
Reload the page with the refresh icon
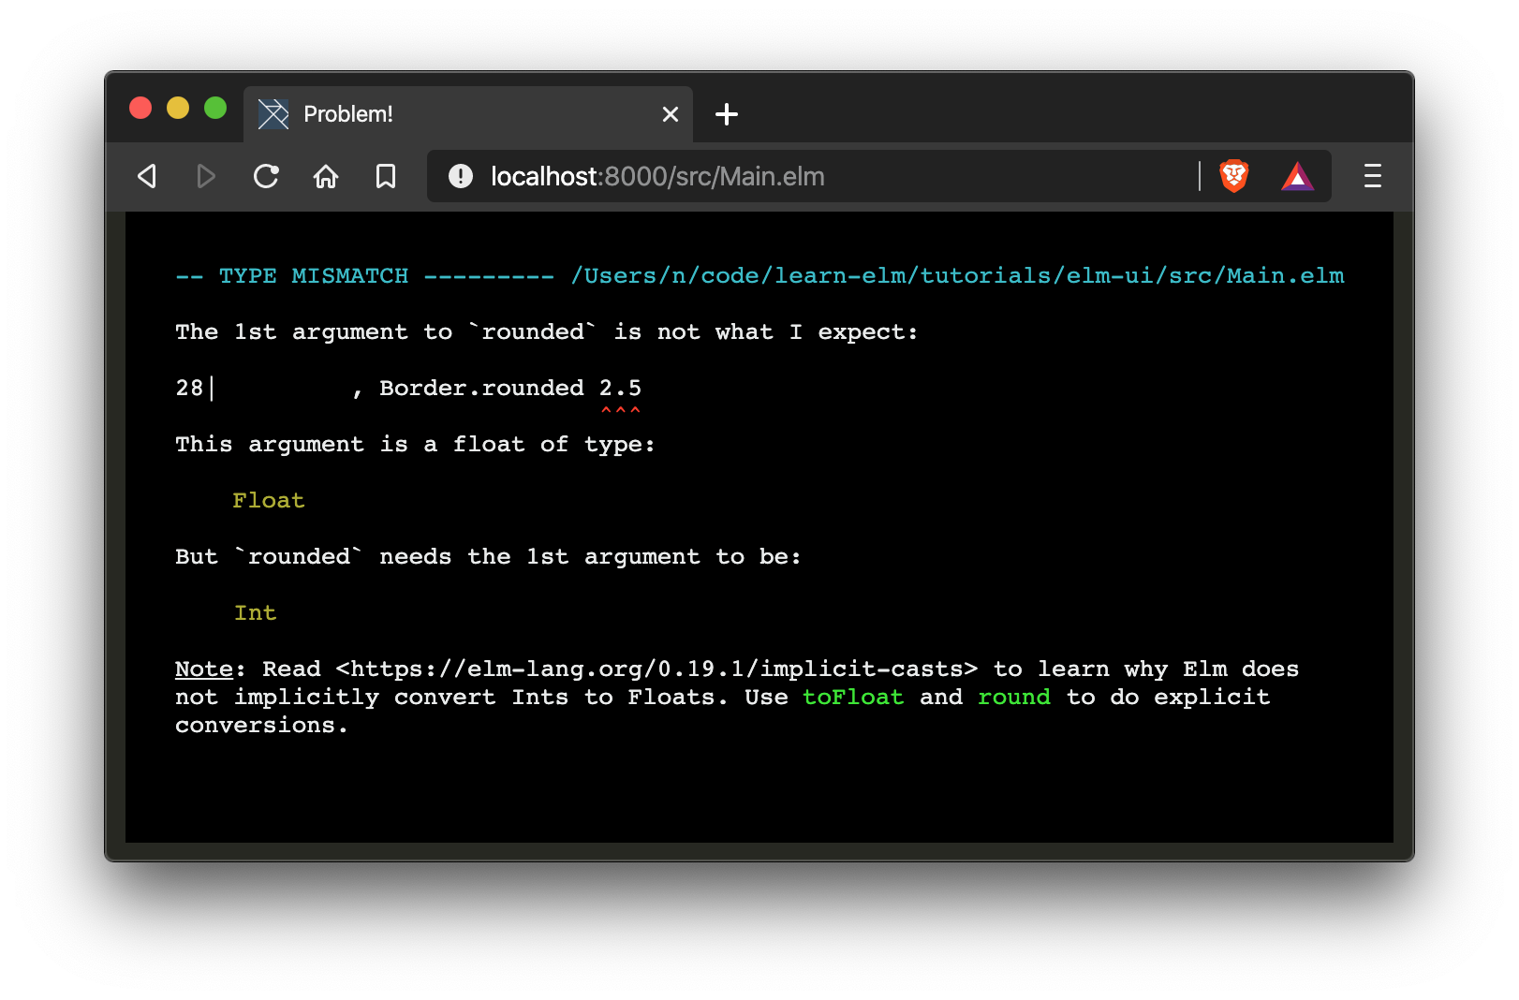coord(266,176)
